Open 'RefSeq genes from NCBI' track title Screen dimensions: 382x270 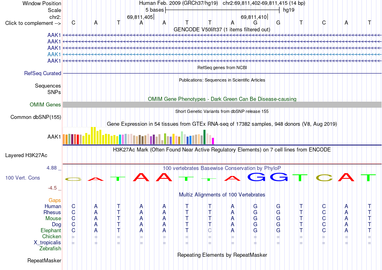222,67
